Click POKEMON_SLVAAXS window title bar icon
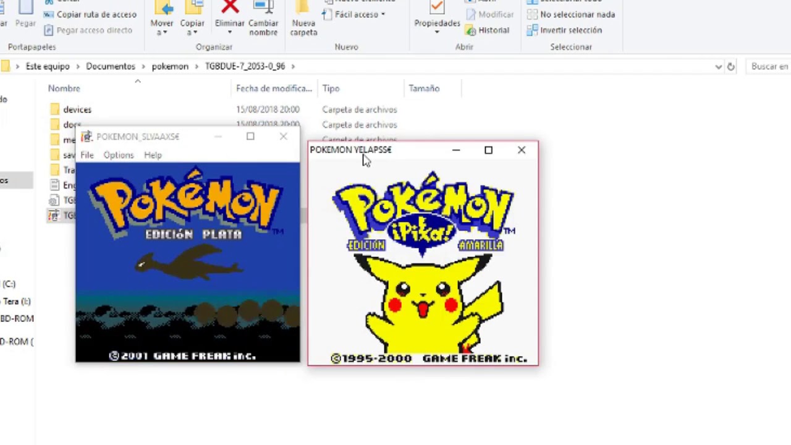The height and width of the screenshot is (445, 791). [x=87, y=137]
